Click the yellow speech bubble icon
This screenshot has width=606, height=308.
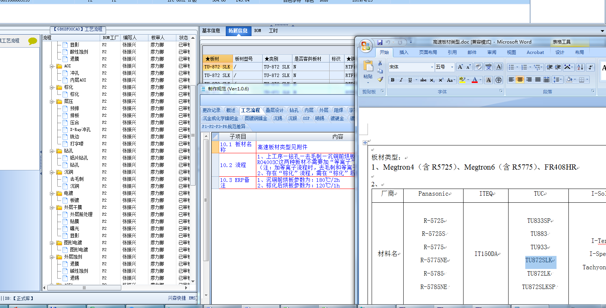coord(33,41)
